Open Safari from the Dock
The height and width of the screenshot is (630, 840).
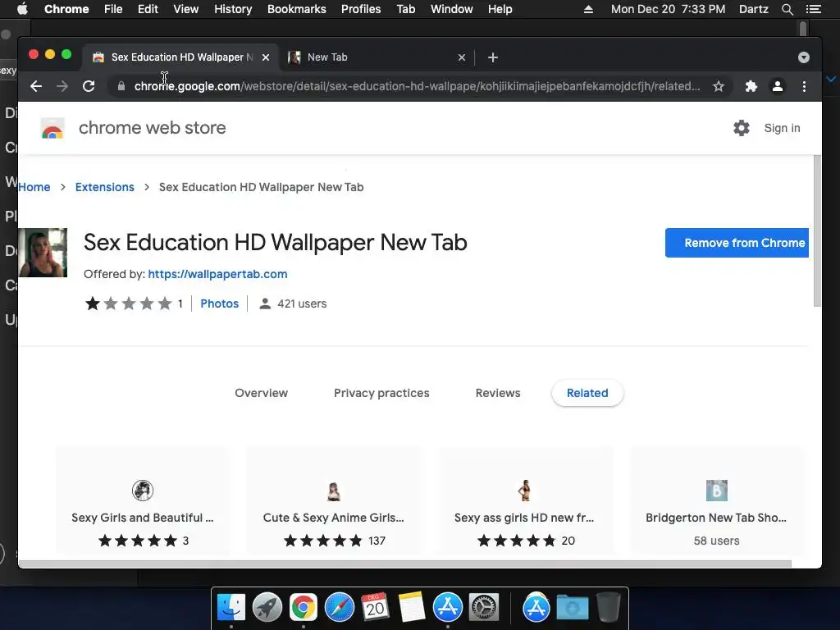[340, 608]
